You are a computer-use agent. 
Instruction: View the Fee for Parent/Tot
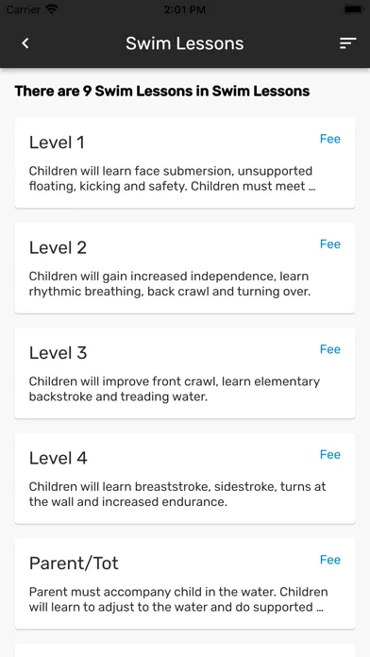[330, 560]
